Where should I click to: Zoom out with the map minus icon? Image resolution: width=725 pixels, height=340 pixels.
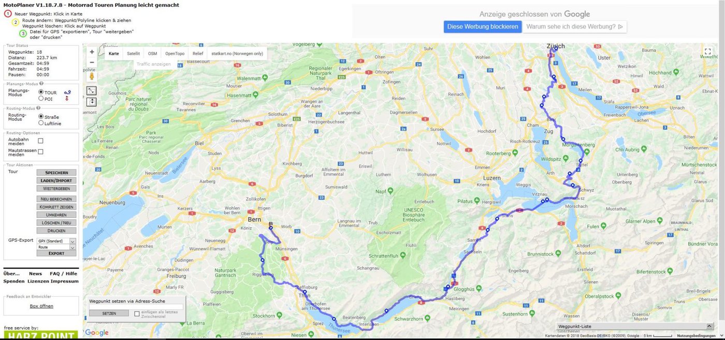click(92, 63)
